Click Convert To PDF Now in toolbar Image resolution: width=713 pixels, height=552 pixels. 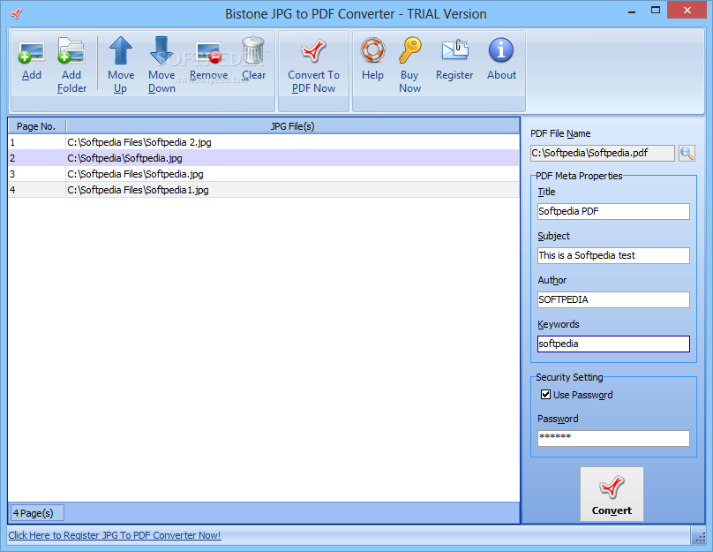click(313, 64)
